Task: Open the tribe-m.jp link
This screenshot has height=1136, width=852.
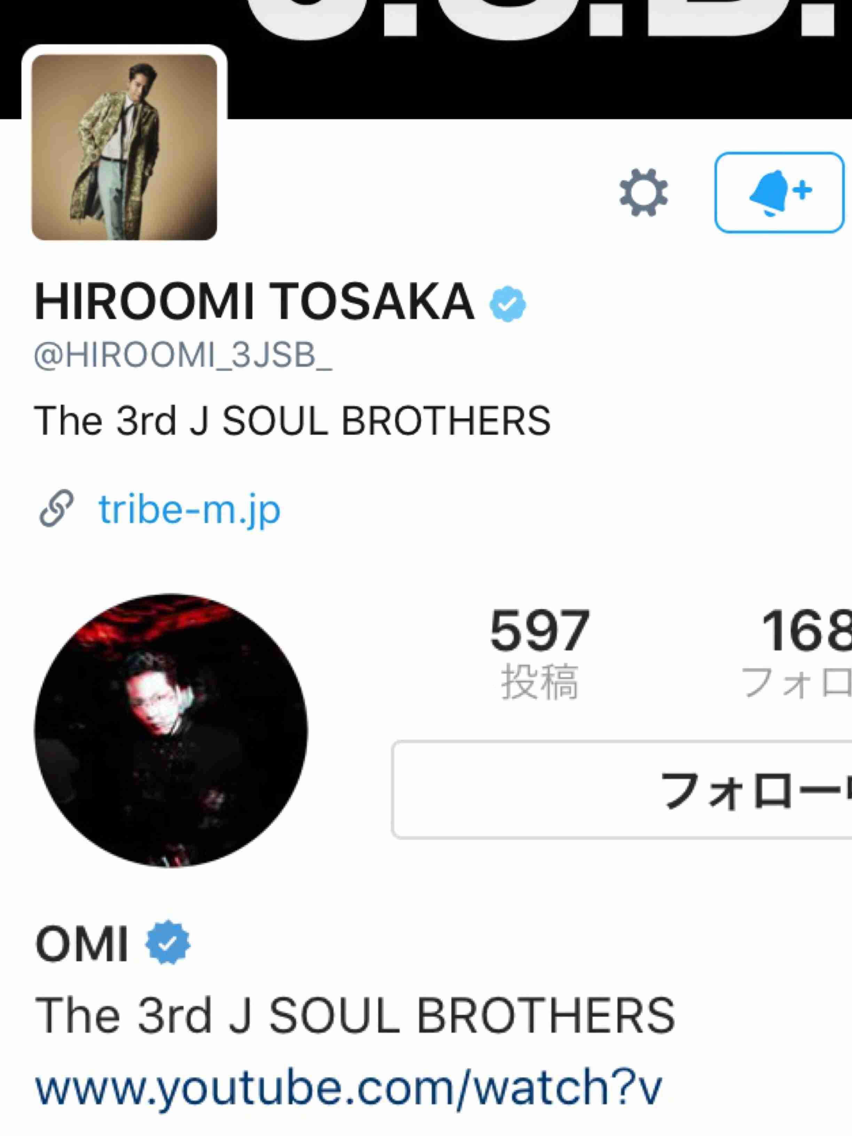Action: point(189,509)
